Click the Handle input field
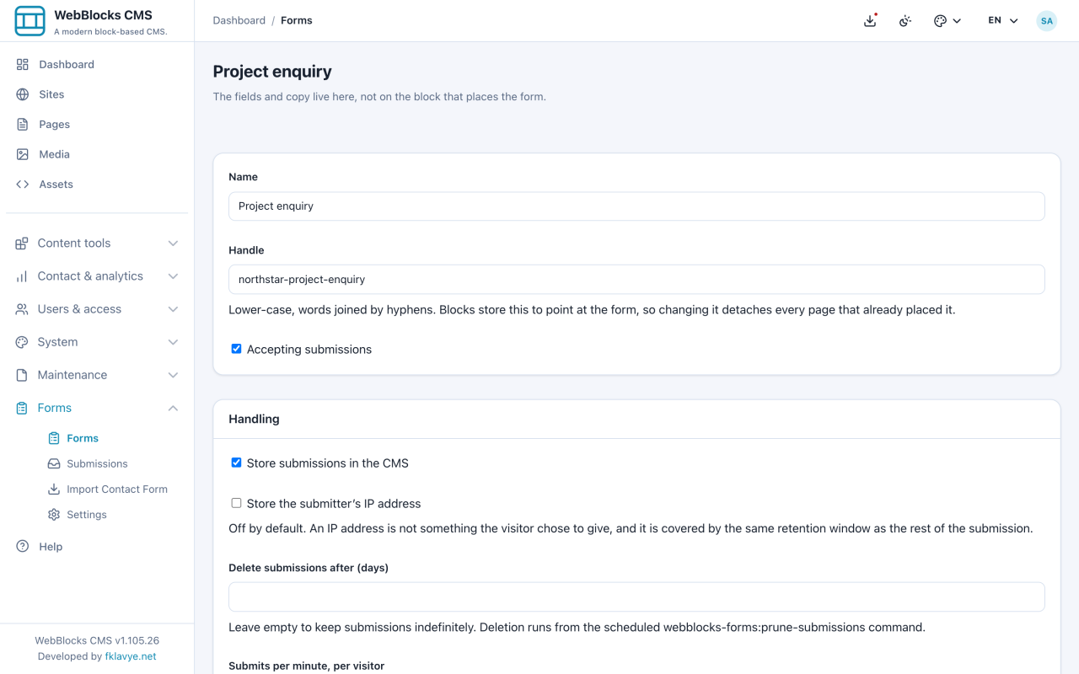1079x674 pixels. tap(636, 280)
